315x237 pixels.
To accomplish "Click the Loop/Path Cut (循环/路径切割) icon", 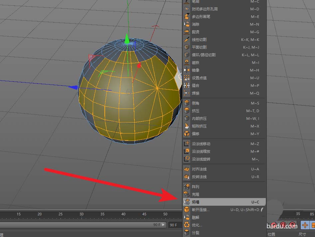I will [x=187, y=55].
